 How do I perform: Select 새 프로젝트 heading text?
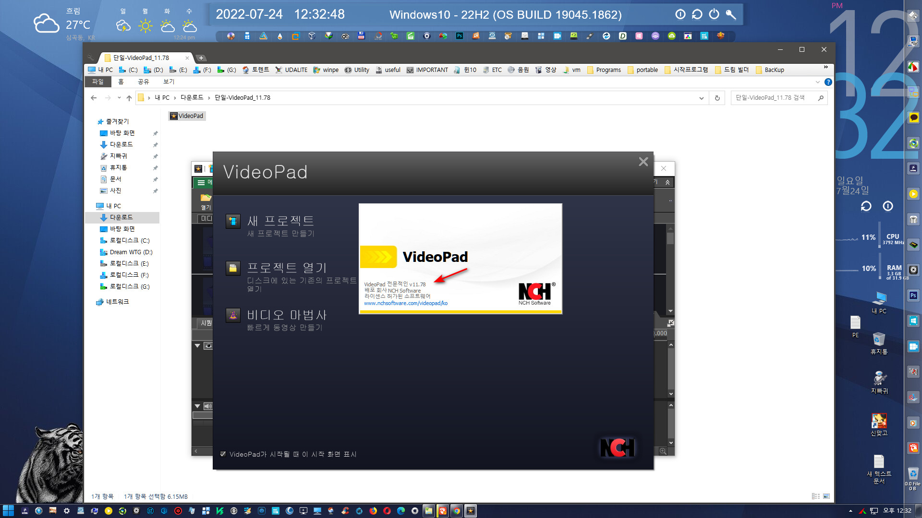coord(280,221)
